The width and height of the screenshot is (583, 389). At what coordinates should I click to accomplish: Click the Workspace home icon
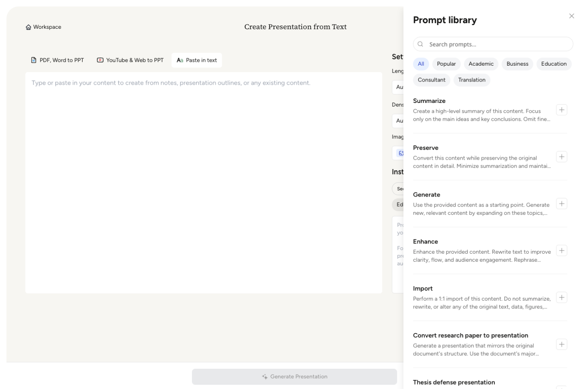(28, 27)
